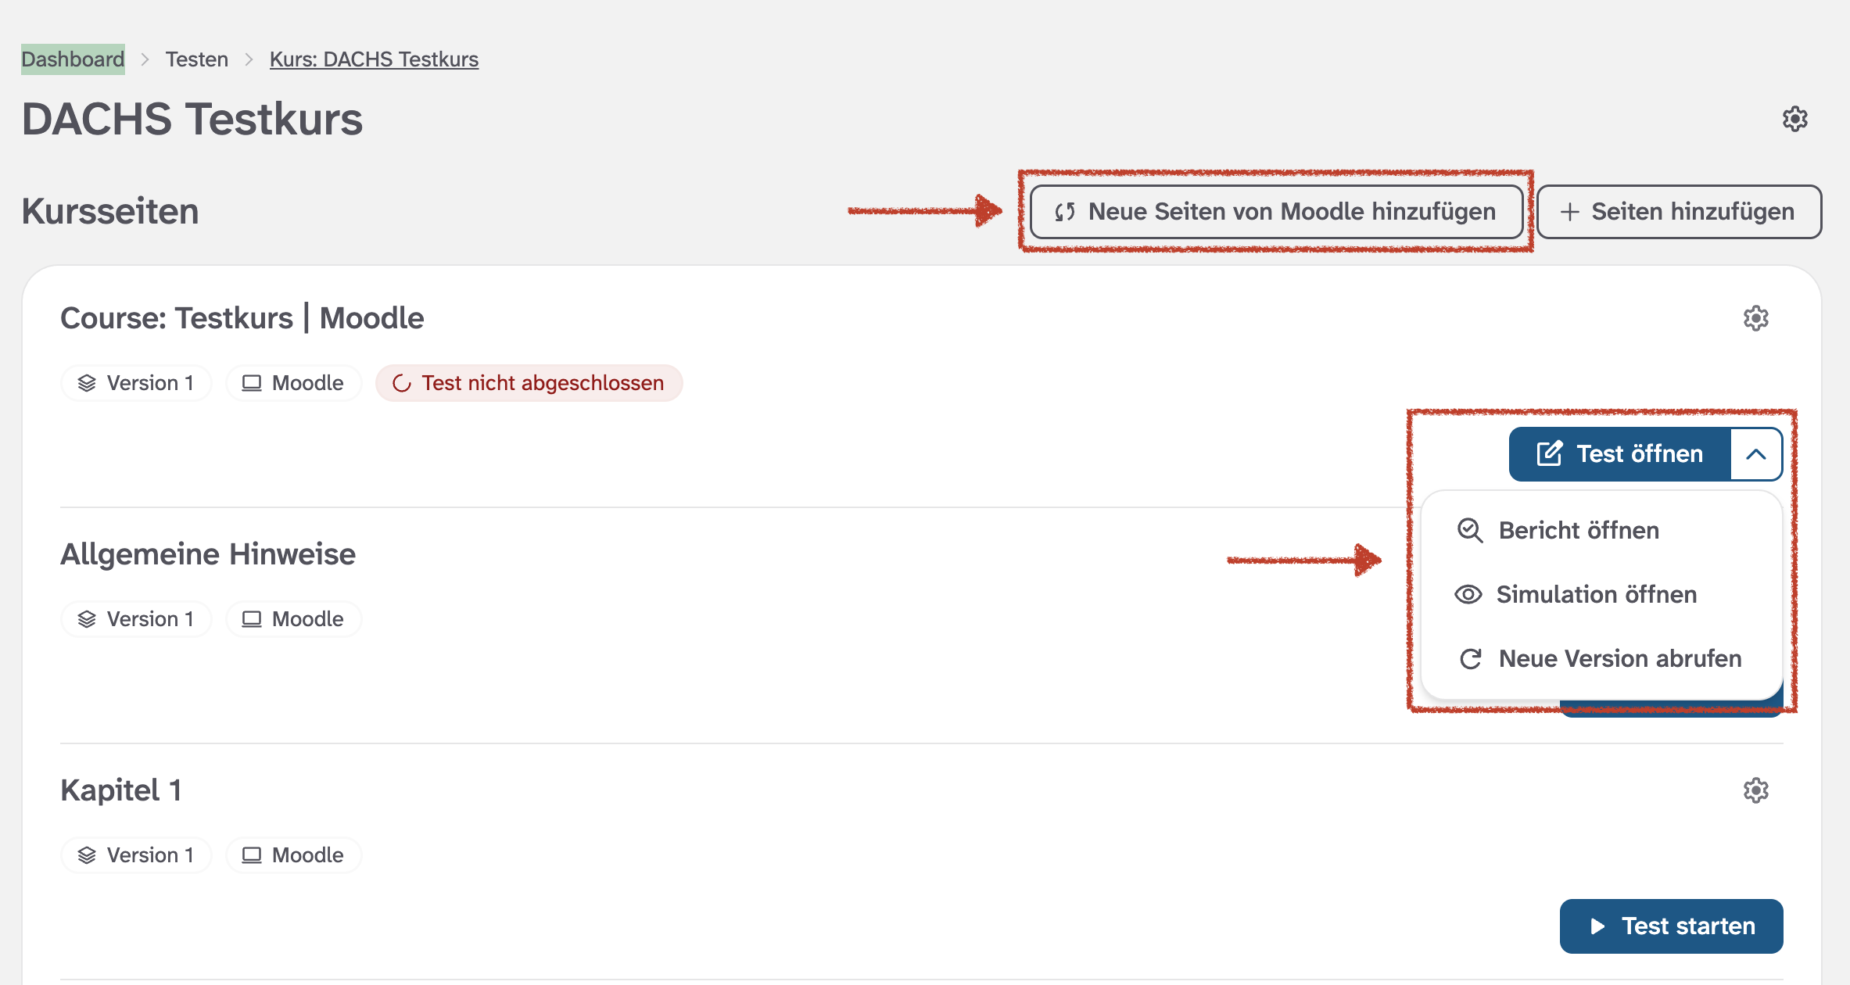
Task: Select Neue Version abrufen menu entry
Action: click(x=1619, y=659)
